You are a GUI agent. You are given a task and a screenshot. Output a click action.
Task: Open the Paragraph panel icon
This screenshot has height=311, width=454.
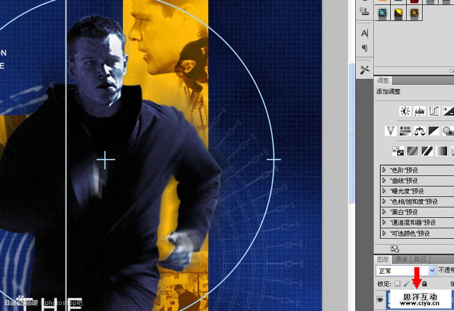pos(364,48)
